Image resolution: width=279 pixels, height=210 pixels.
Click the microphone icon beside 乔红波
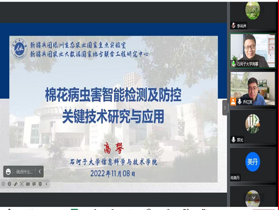point(239,101)
